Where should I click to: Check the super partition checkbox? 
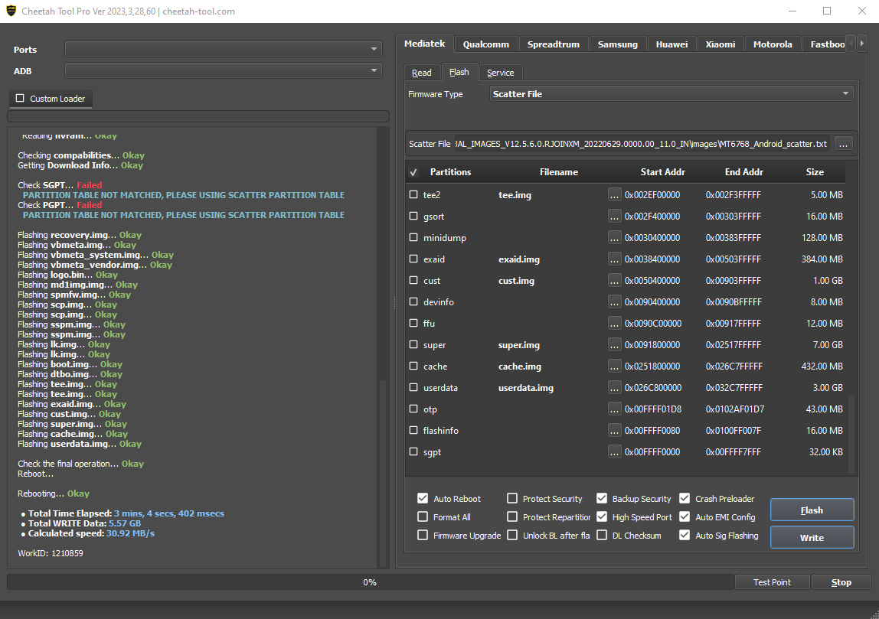(x=413, y=344)
